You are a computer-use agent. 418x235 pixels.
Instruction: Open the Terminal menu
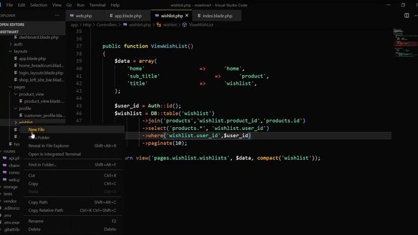97,5
